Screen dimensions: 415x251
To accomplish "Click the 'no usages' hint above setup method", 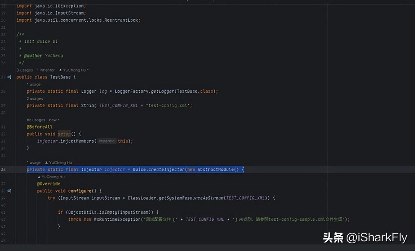I will [36, 120].
